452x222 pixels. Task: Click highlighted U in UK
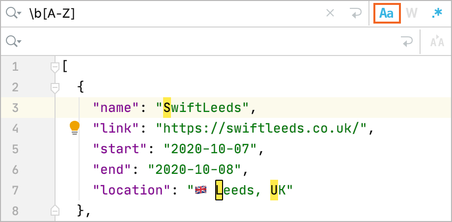[274, 190]
